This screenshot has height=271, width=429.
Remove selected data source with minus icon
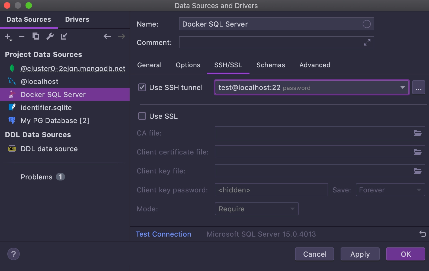22,36
